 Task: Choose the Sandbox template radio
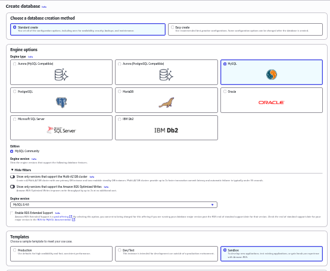(225, 250)
